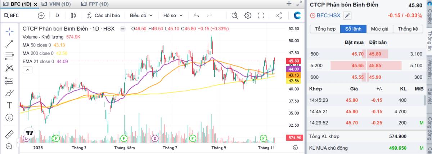This screenshot has height=154, width=432.
Task: Open chart settings gear
Action: (x=248, y=15)
